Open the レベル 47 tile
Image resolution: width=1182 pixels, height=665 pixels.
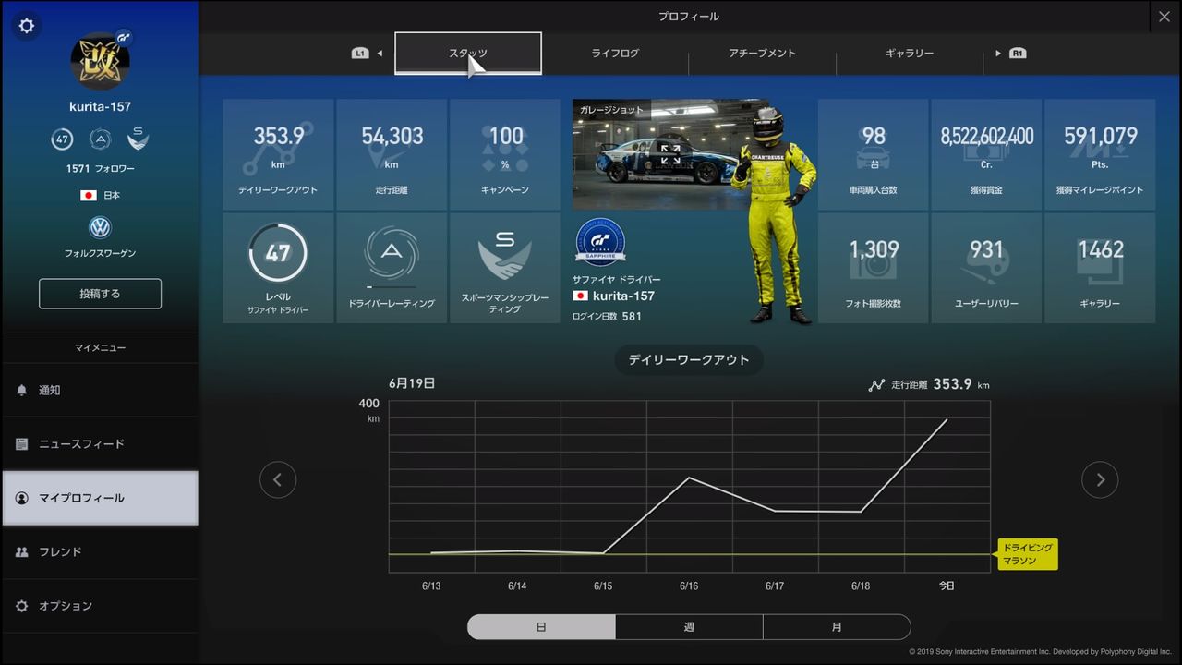[279, 268]
